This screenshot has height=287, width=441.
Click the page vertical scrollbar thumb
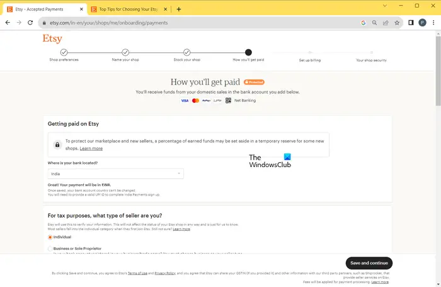point(438,71)
